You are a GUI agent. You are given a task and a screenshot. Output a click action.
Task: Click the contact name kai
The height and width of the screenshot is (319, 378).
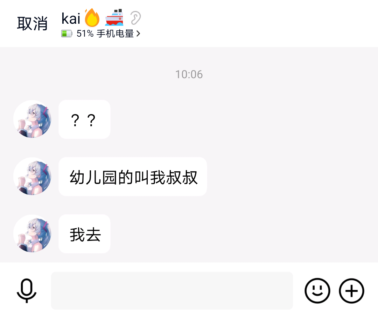71,18
